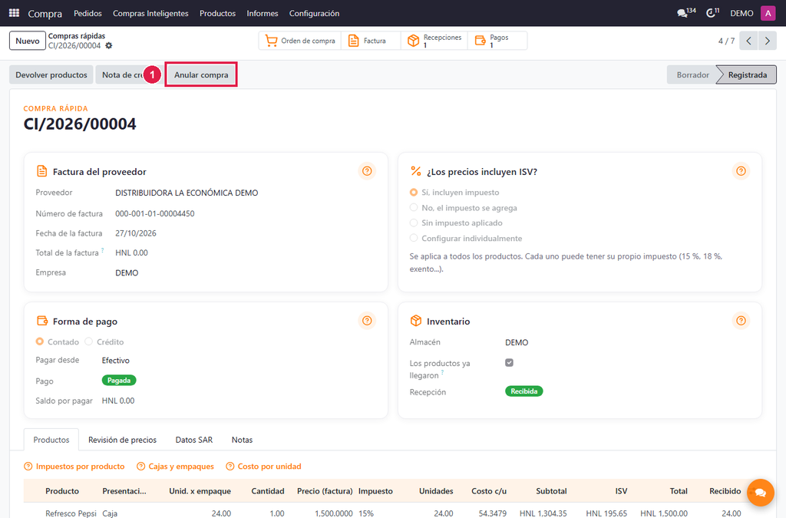The image size is (786, 518).
Task: Open the Pedidos menu
Action: [x=88, y=13]
